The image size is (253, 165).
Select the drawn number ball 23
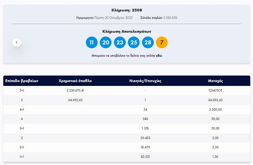click(x=120, y=42)
